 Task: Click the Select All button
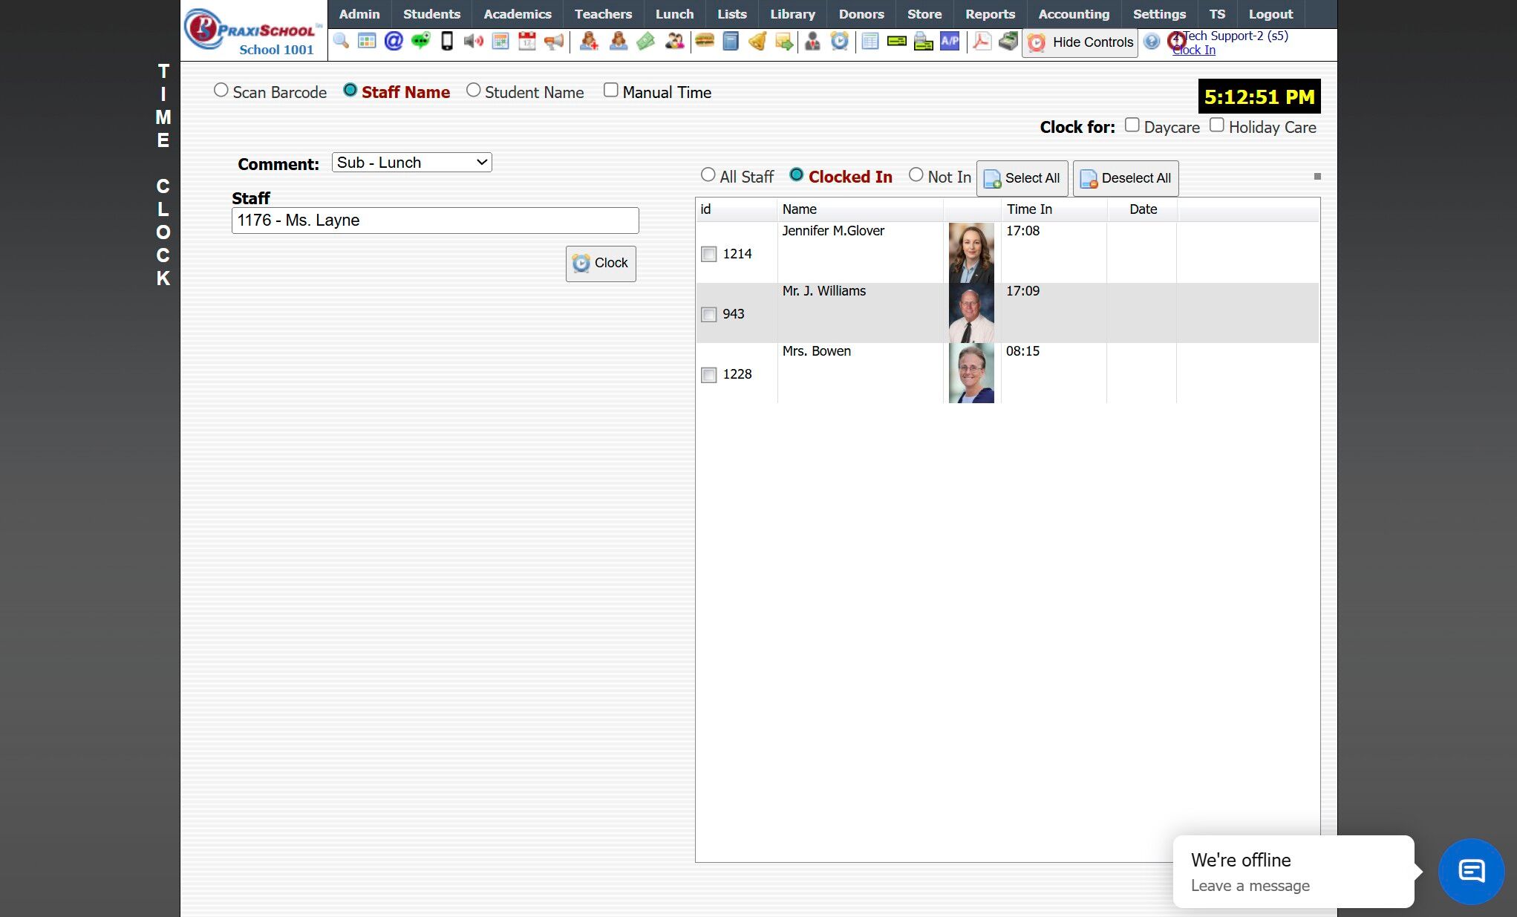pos(1022,178)
